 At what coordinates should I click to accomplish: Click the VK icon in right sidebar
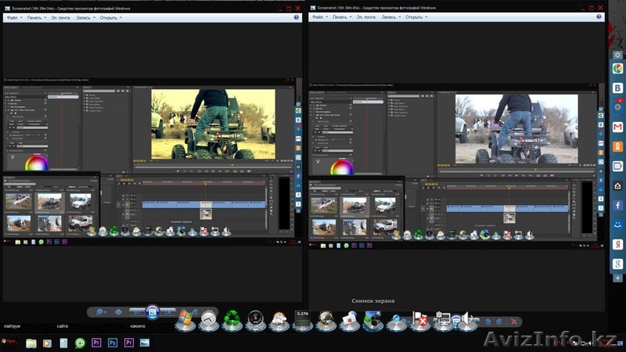click(617, 88)
